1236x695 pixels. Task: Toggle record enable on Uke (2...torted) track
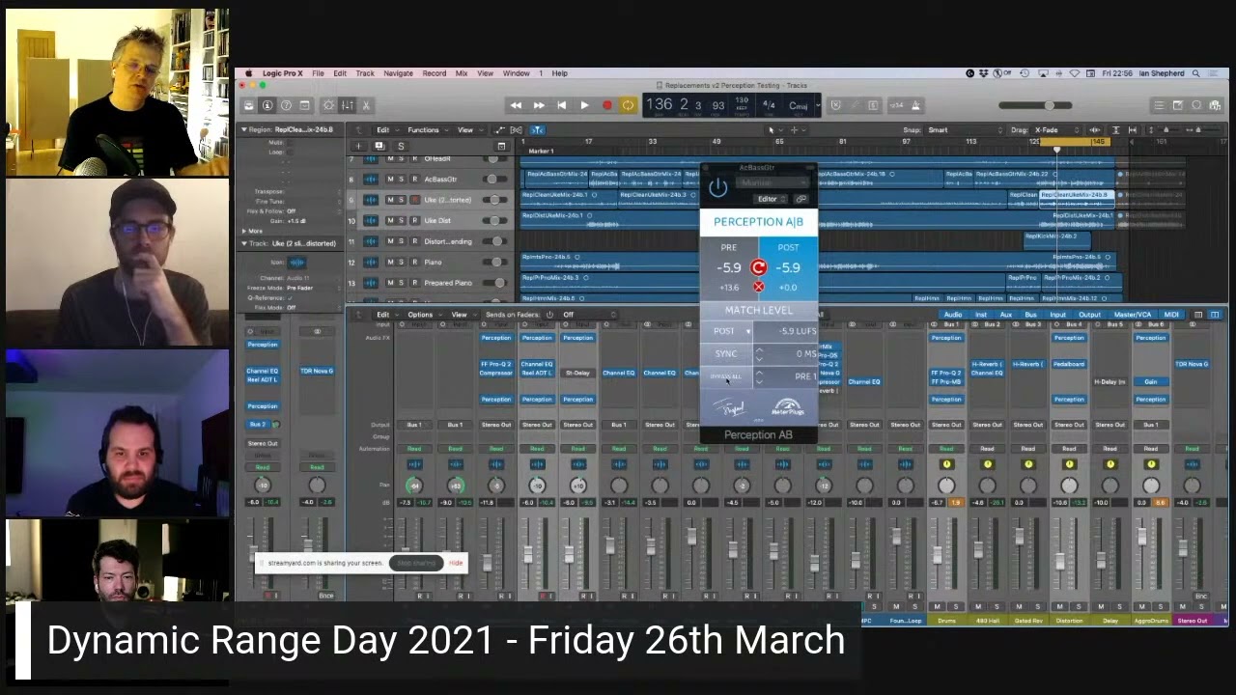[x=414, y=200]
